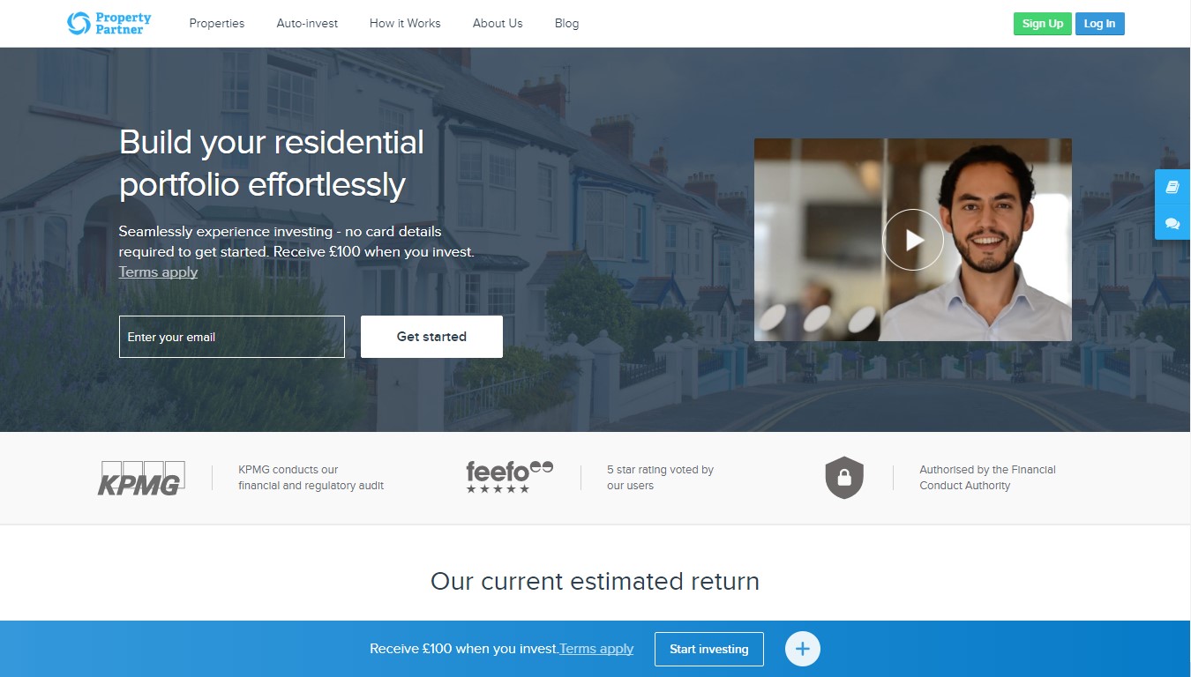Screen dimensions: 1191x677
Task: Open the chat bubbles side tab
Action: (x=1172, y=223)
